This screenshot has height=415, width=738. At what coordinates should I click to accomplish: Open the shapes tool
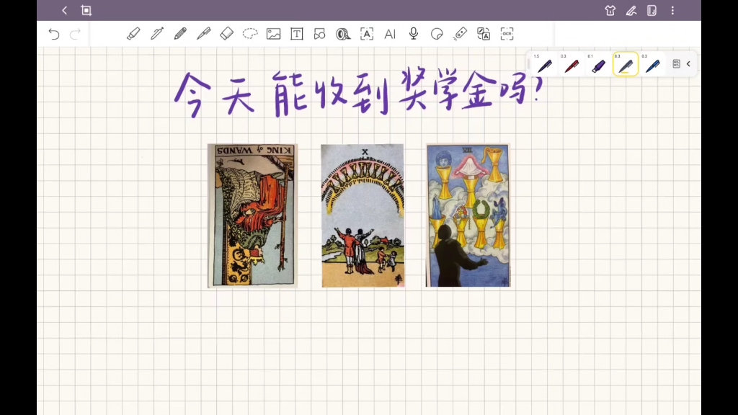tap(319, 34)
